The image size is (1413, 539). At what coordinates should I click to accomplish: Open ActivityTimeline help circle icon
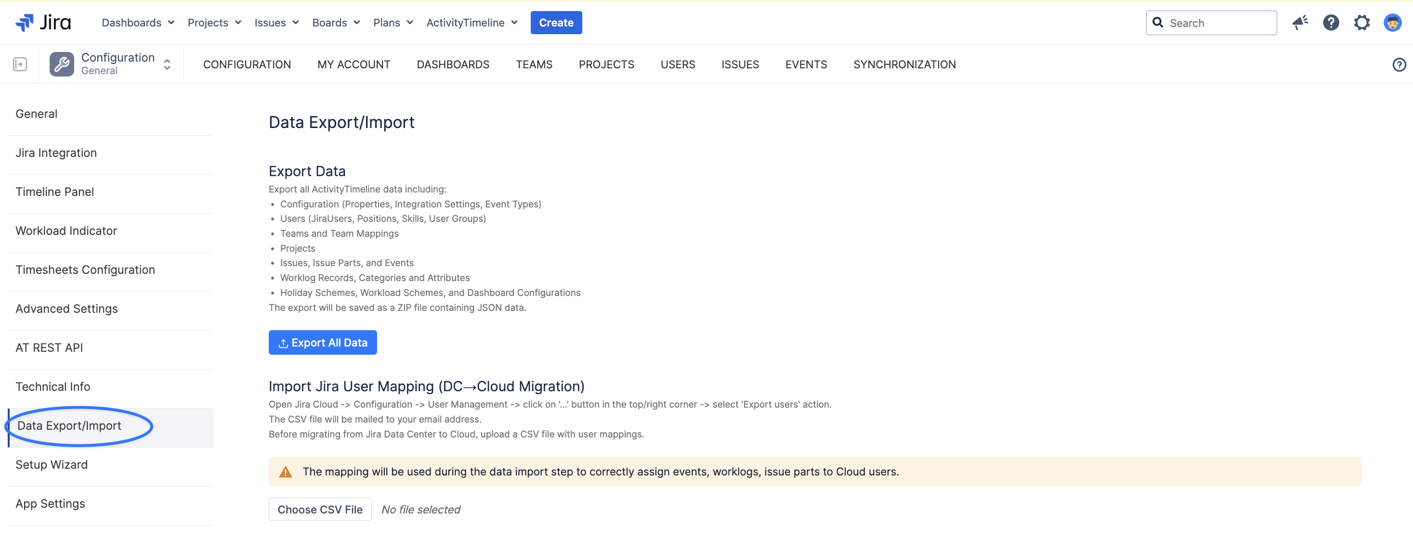point(1399,64)
